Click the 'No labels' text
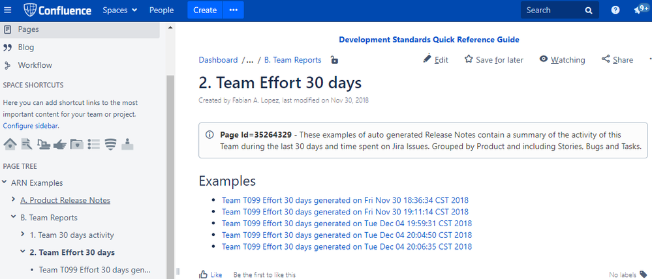Viewport: 652px width, 279px height. pos(623,274)
